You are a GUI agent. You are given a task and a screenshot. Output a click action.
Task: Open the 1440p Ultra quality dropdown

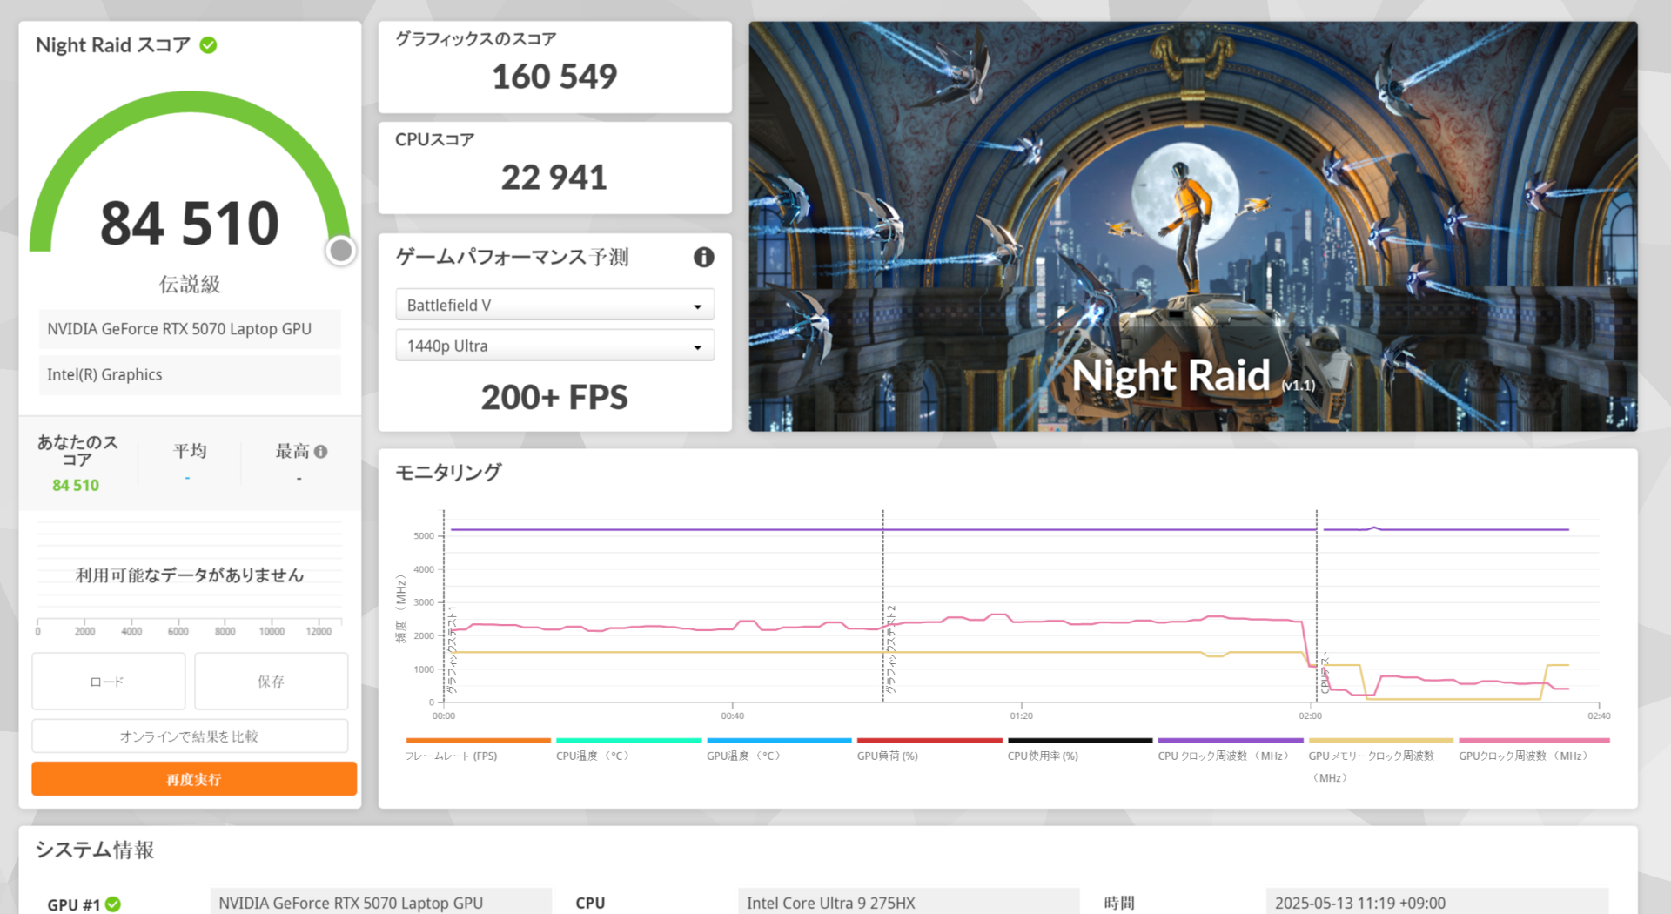(554, 345)
